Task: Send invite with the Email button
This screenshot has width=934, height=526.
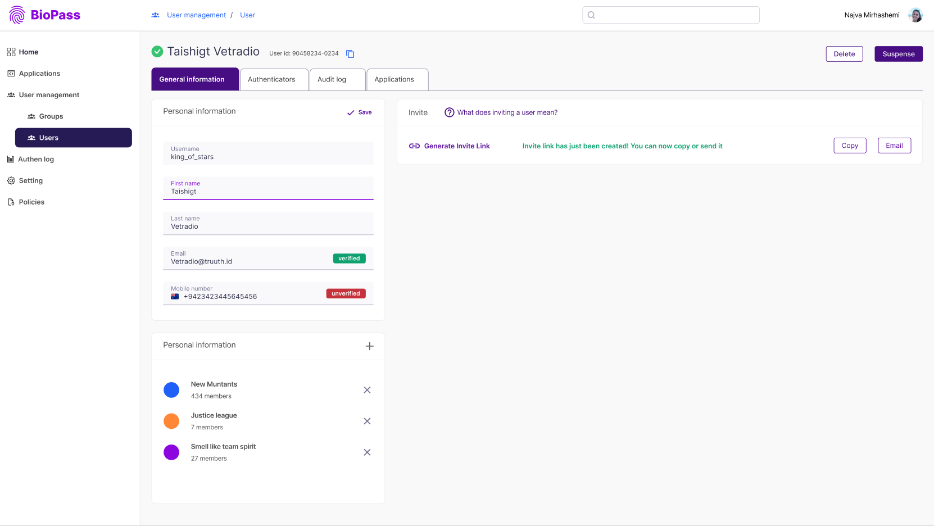Action: pos(894,146)
